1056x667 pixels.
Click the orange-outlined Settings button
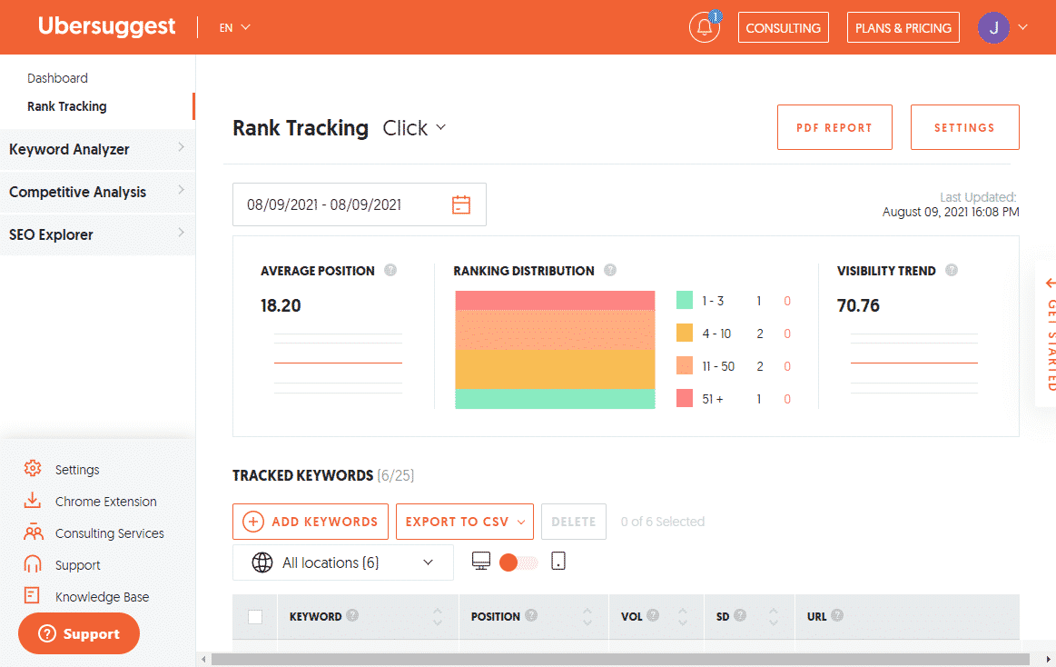(x=964, y=127)
